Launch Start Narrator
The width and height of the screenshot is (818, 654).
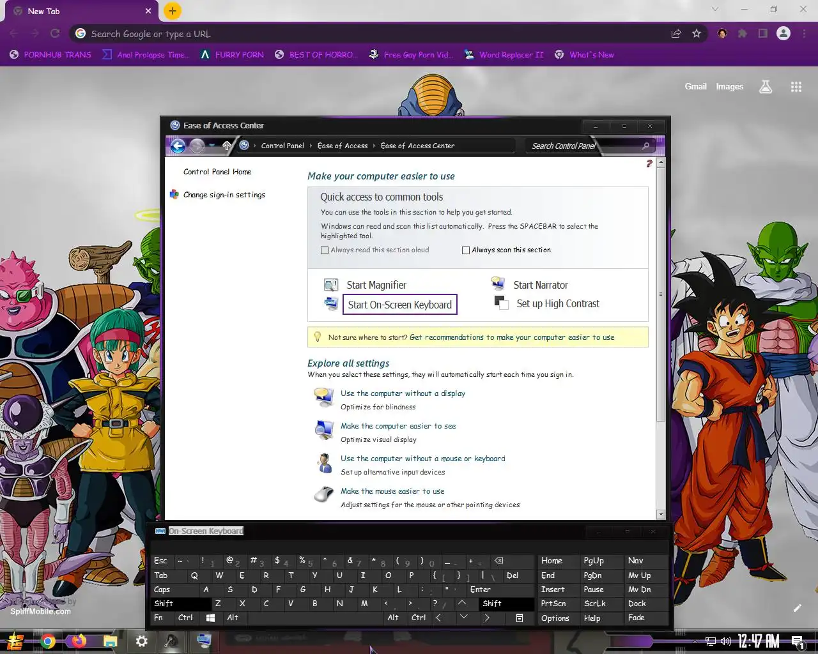[541, 285]
